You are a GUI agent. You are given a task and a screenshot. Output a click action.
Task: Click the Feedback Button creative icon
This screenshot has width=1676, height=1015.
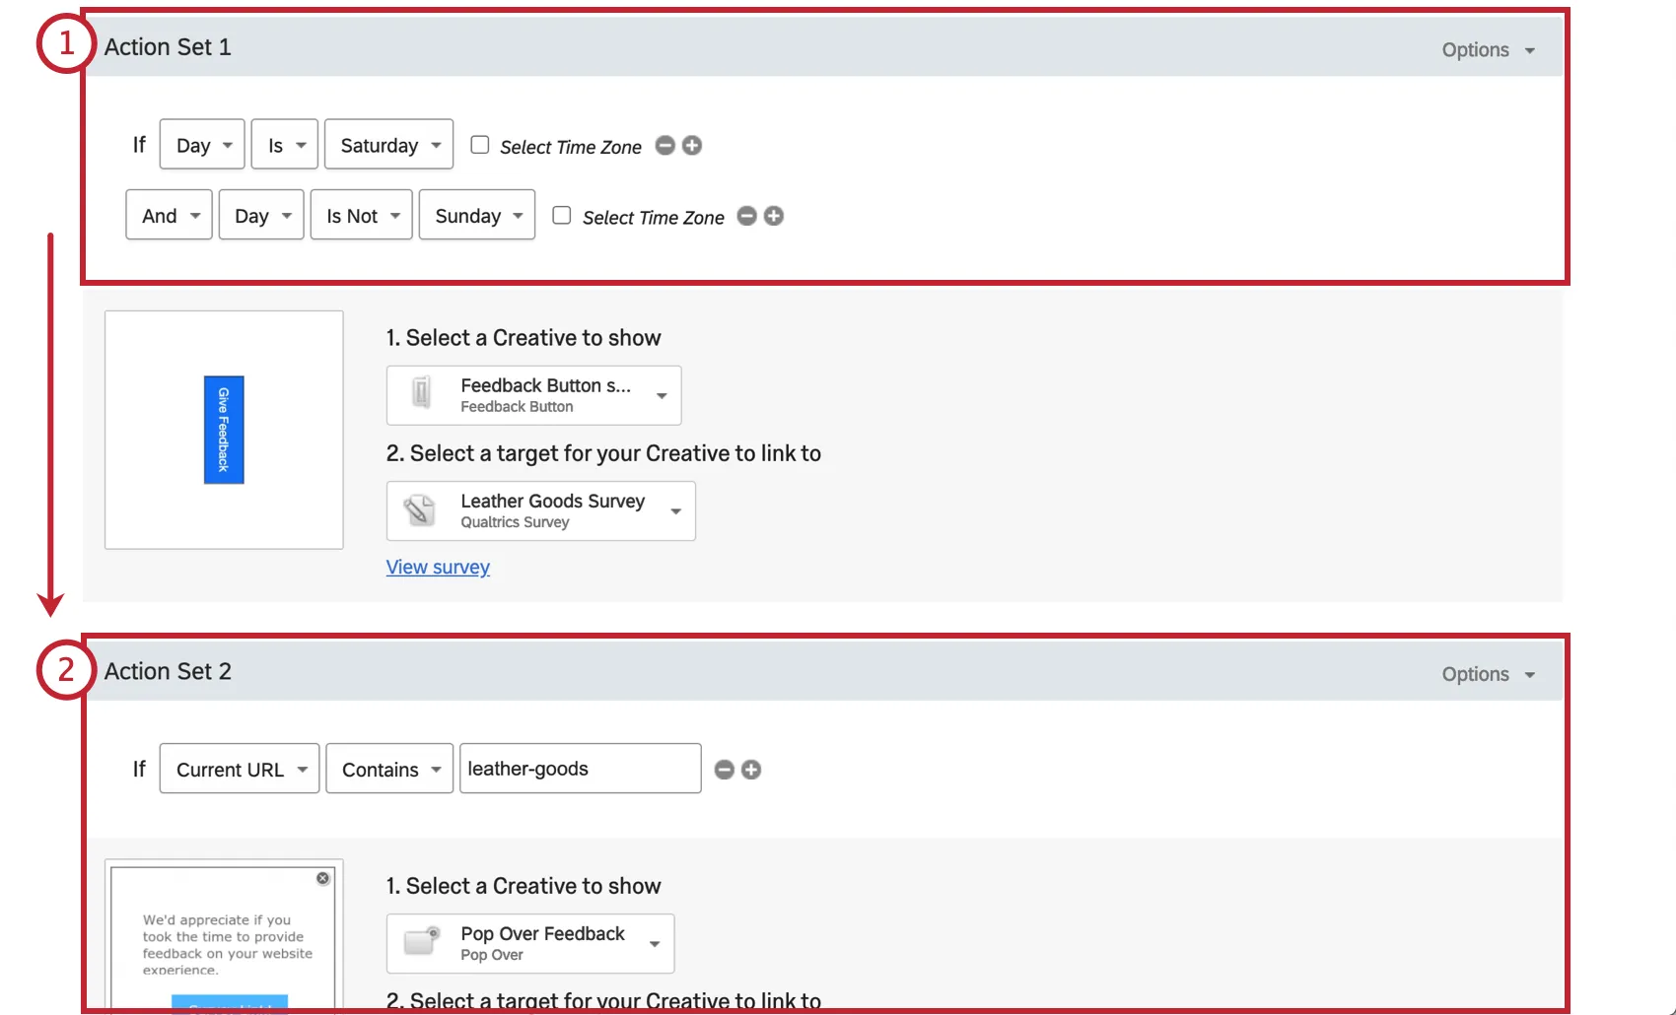pyautogui.click(x=421, y=392)
